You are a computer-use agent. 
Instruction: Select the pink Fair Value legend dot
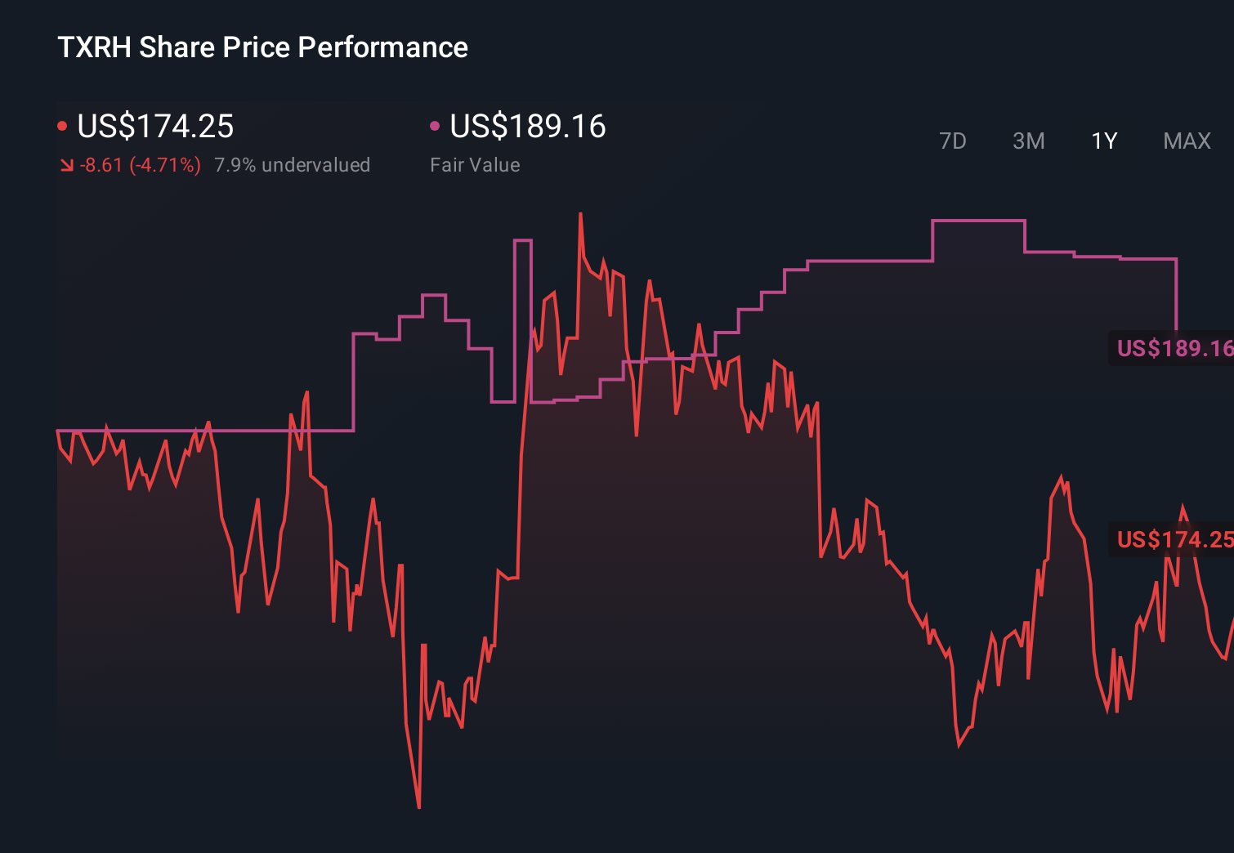coord(436,125)
